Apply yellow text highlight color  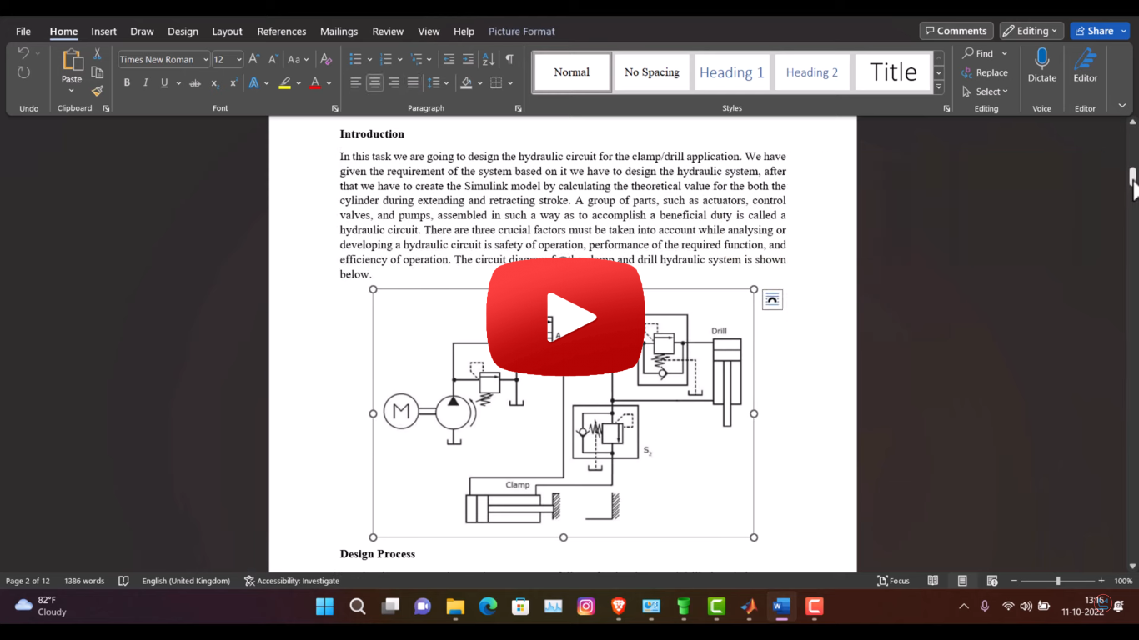285,82
